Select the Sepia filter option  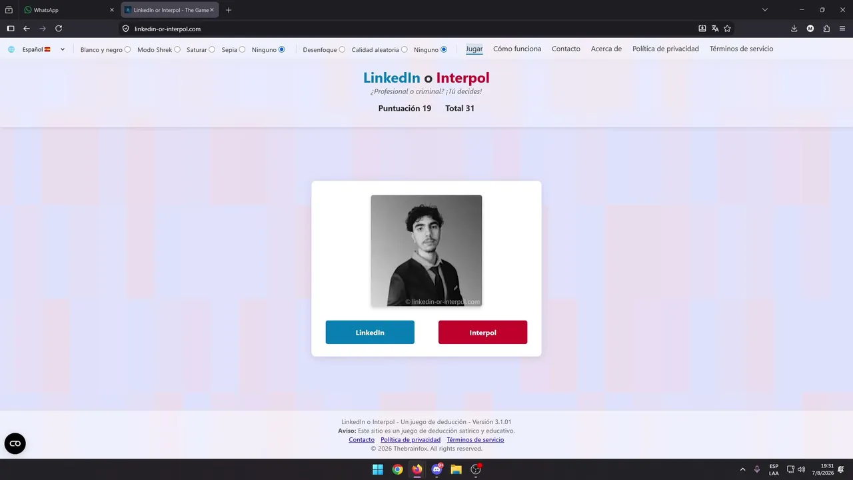242,49
